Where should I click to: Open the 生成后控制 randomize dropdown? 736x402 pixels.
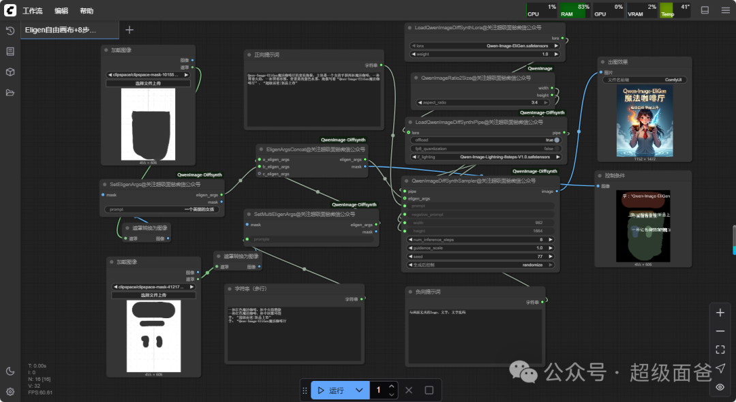click(x=480, y=265)
